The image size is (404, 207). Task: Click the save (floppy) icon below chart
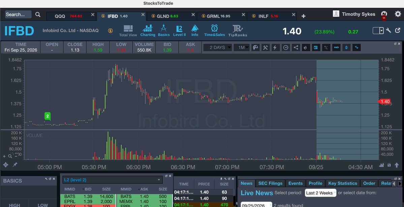[389, 165]
